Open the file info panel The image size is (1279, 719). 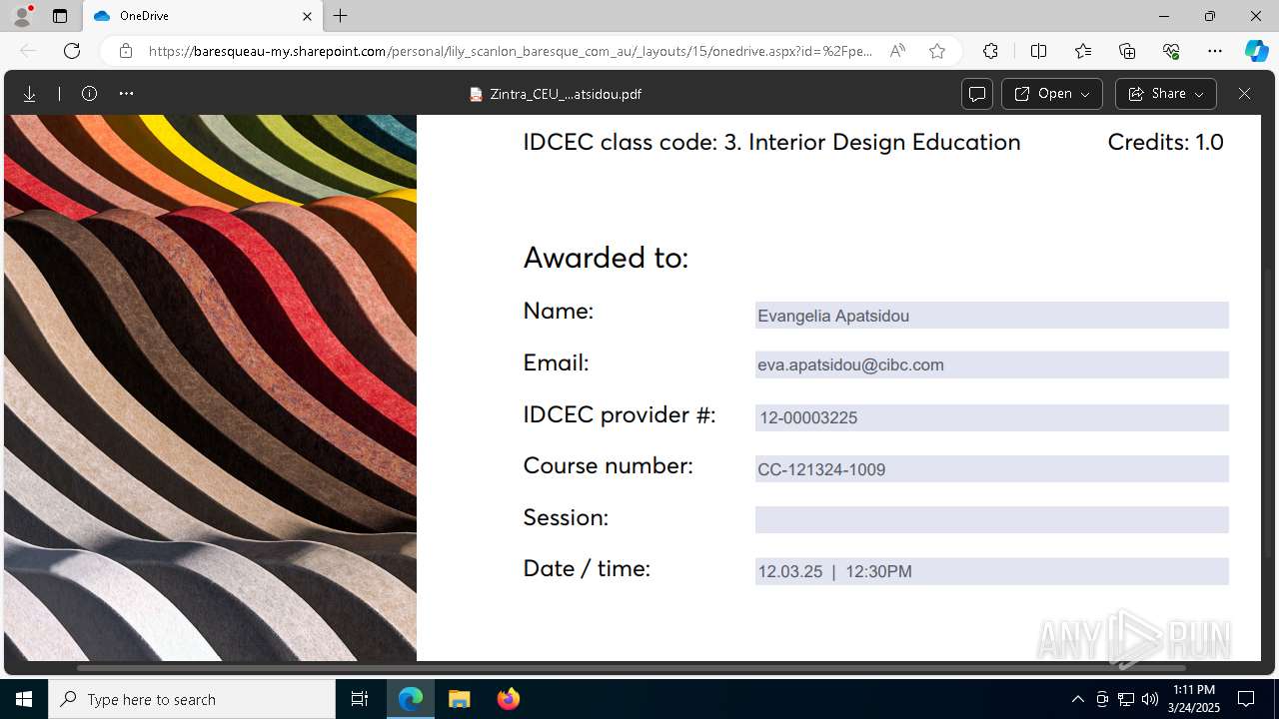[x=89, y=94]
